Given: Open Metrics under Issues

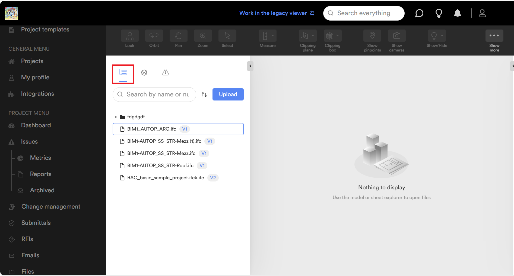Looking at the screenshot, I should point(40,158).
